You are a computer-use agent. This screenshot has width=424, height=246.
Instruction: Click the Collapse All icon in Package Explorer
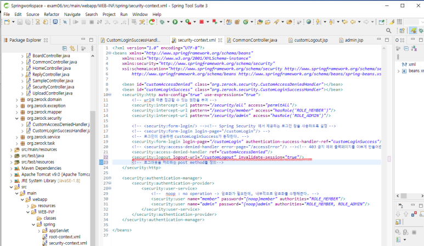tap(64, 48)
